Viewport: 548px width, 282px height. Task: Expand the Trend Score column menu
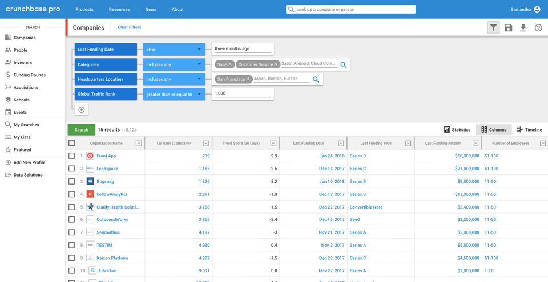(273, 143)
